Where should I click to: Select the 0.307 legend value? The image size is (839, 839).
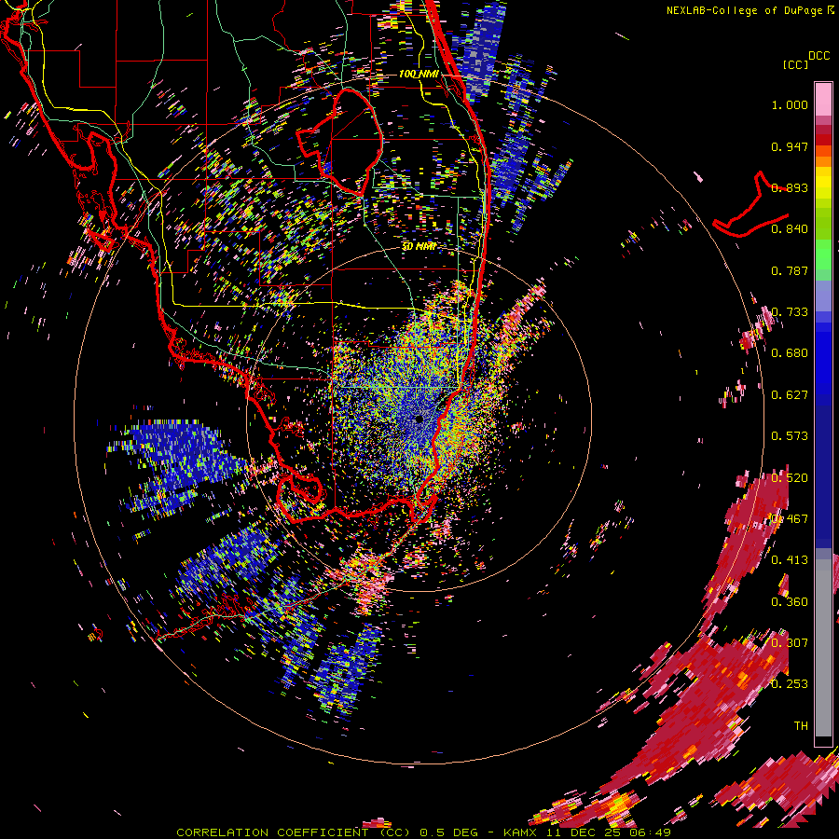[x=790, y=642]
